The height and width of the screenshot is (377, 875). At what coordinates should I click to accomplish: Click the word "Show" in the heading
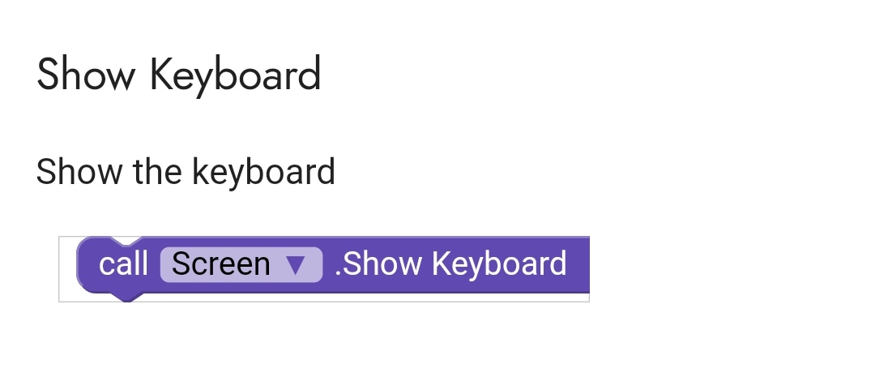click(86, 75)
